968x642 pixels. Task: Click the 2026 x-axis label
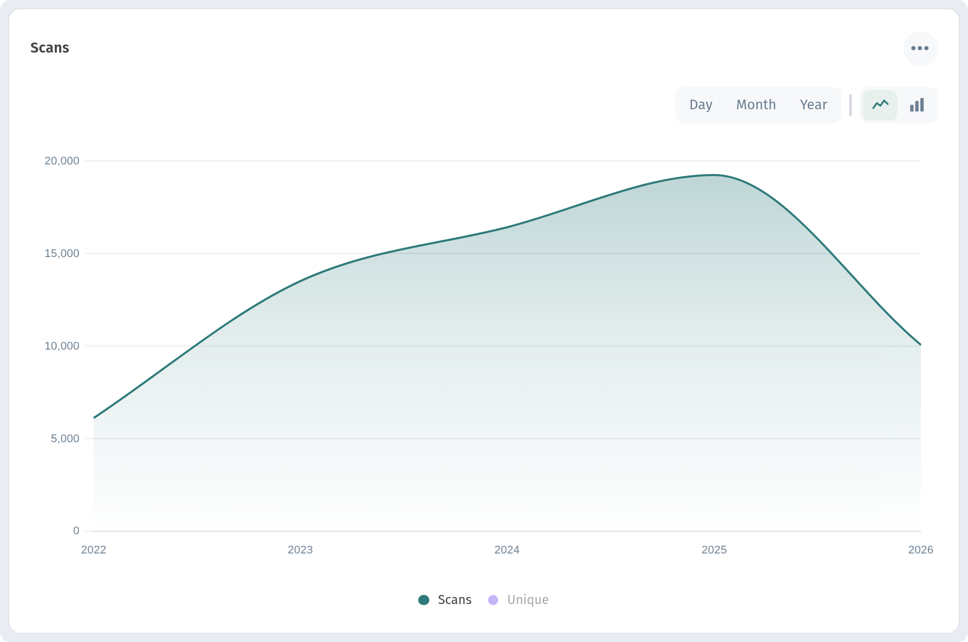pos(920,550)
